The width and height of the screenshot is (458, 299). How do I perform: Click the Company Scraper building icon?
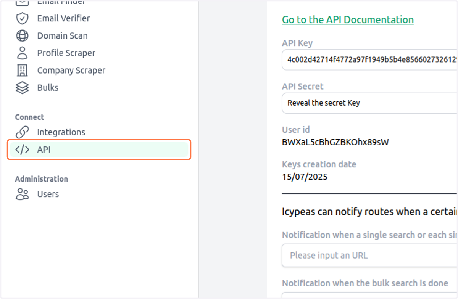(x=23, y=70)
